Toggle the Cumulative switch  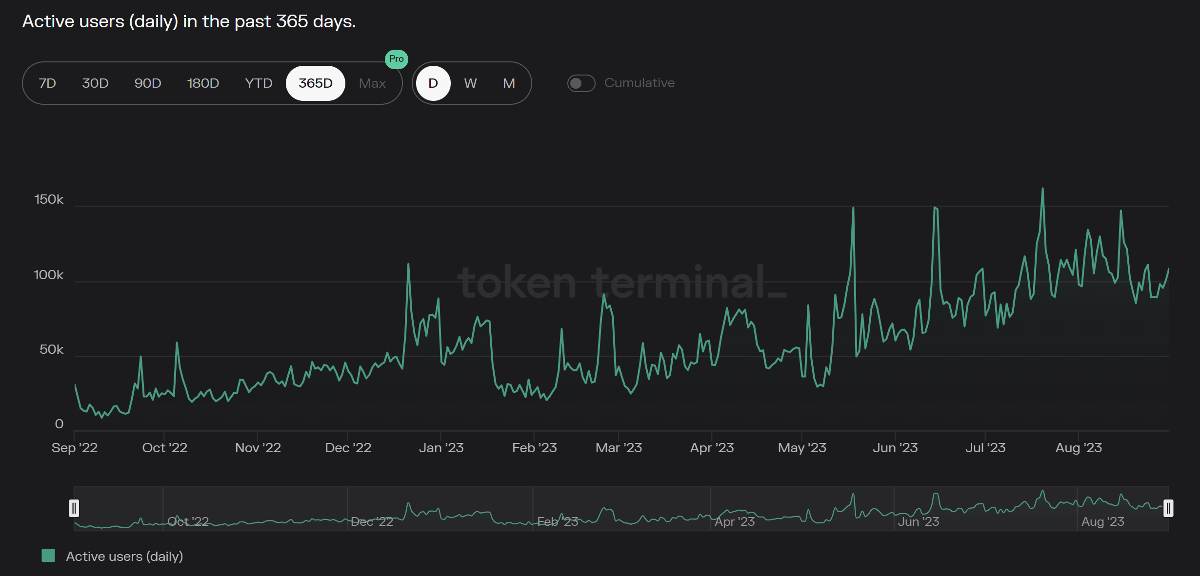click(x=581, y=83)
